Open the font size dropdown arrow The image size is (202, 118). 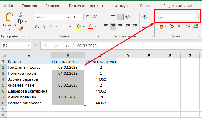tap(82, 17)
